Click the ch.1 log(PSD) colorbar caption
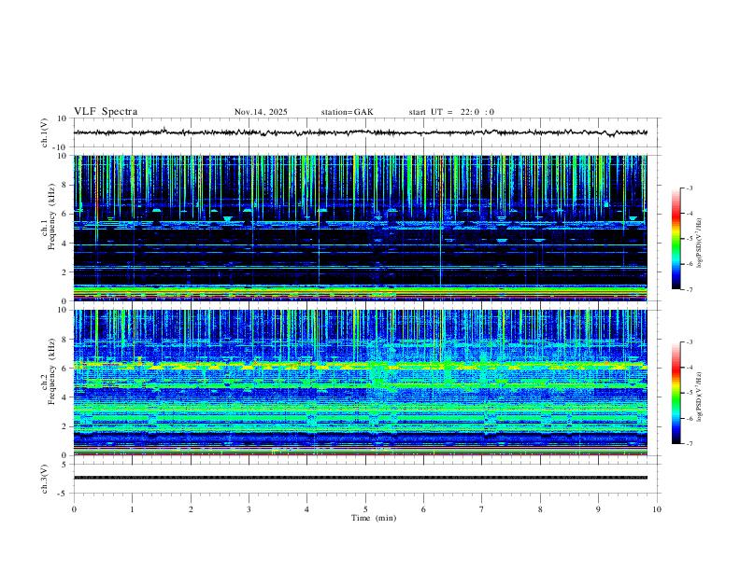The image size is (740, 571). 700,244
